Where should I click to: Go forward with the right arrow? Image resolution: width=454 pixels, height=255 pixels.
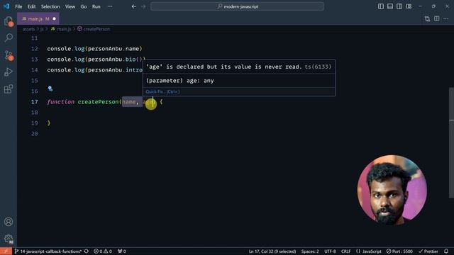tap(143, 6)
